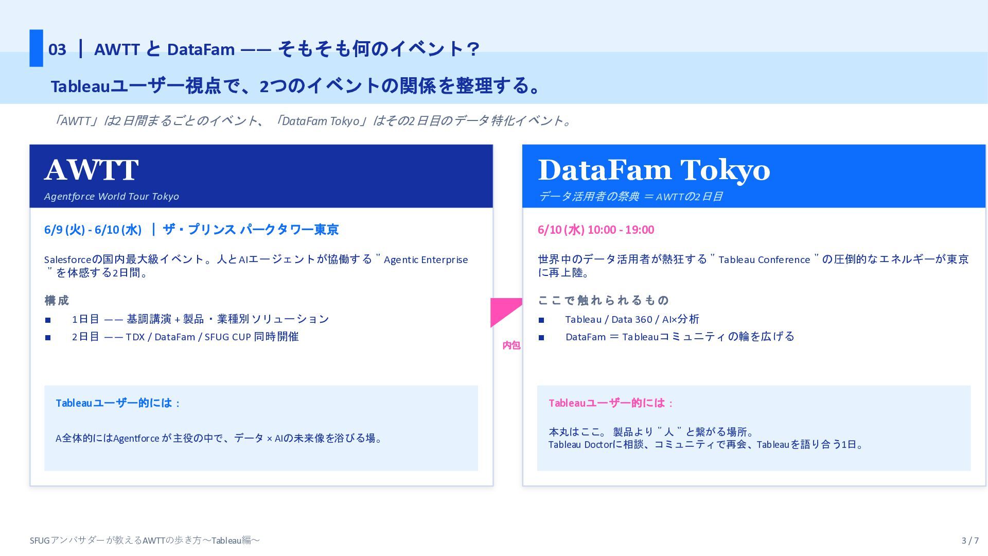Click the slide title 03 | AWTT と DataFam
The height and width of the screenshot is (556, 988).
(264, 49)
